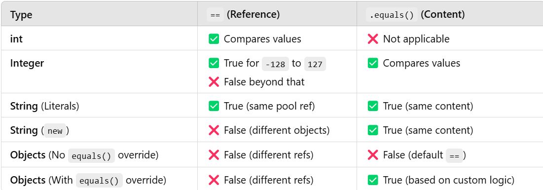543x190 pixels.
Task: Click green check beside 'True (based on custom logic)'
Action: click(373, 180)
